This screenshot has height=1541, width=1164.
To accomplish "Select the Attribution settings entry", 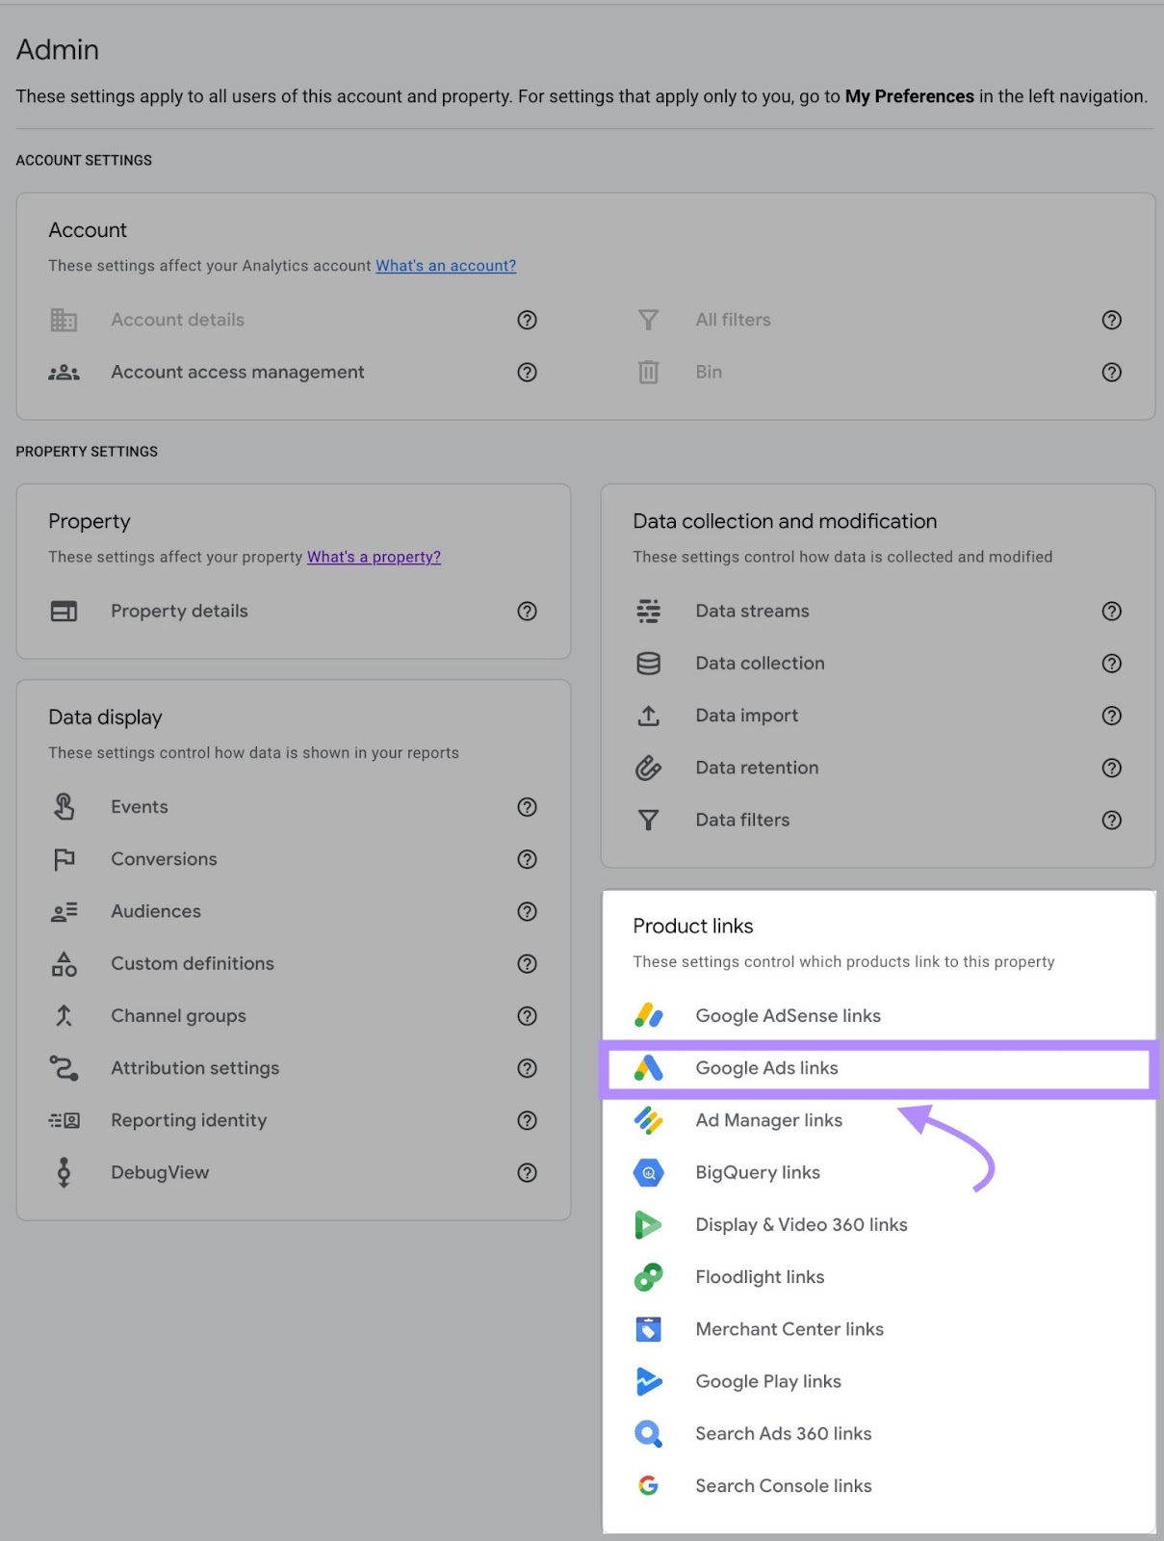I will coord(194,1067).
